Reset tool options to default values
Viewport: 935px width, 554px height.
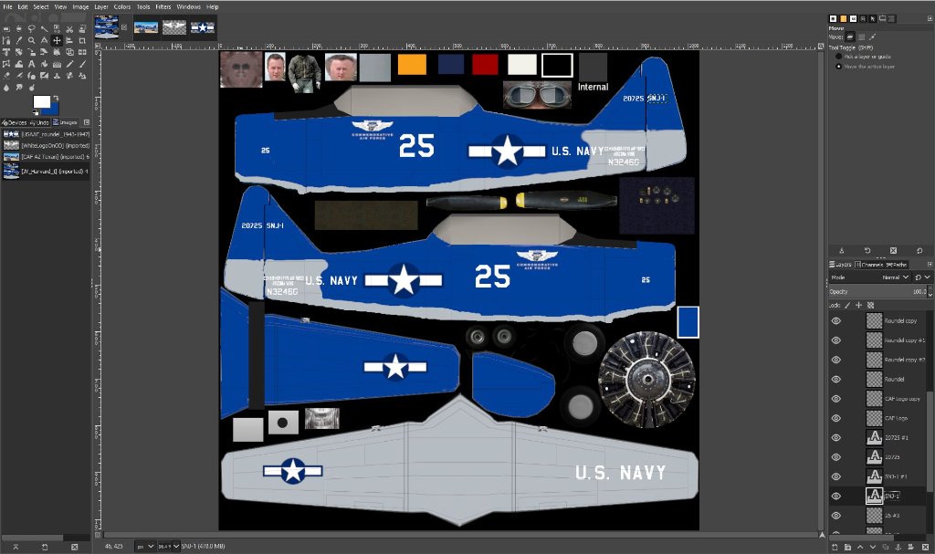click(919, 250)
